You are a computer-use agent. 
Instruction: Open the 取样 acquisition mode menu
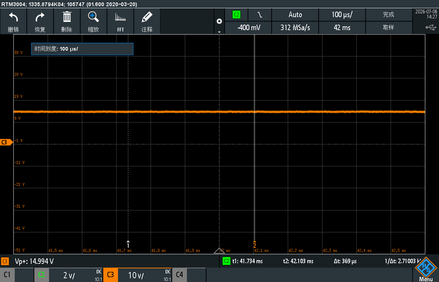click(389, 28)
